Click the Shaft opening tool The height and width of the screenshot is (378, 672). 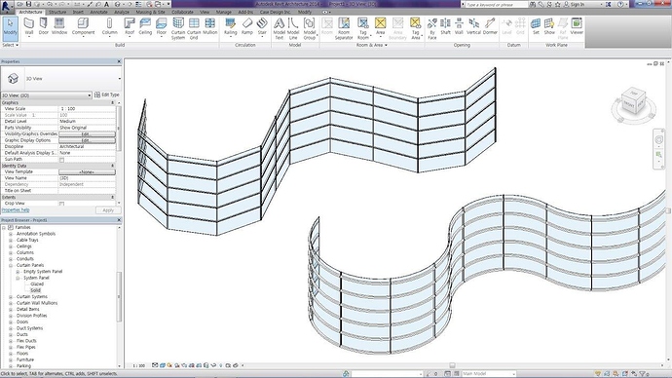(445, 26)
